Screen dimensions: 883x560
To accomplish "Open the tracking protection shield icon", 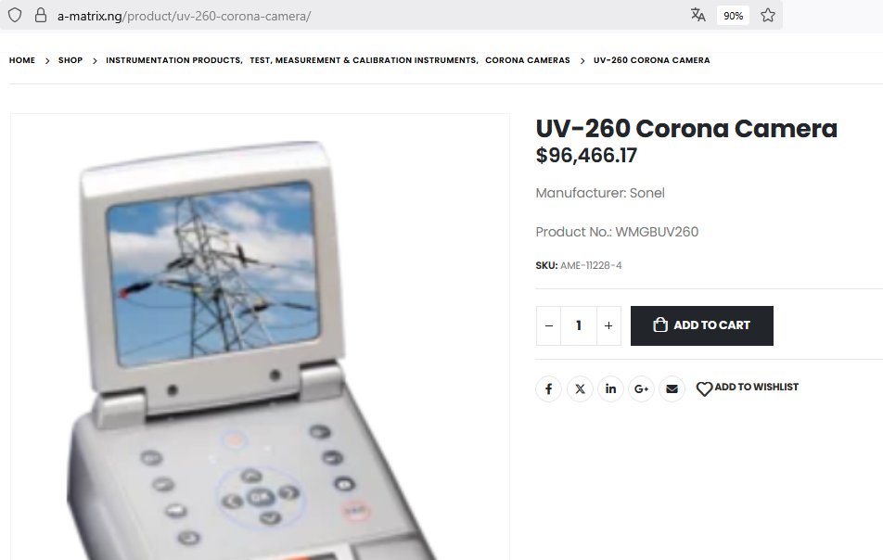I will pyautogui.click(x=15, y=15).
